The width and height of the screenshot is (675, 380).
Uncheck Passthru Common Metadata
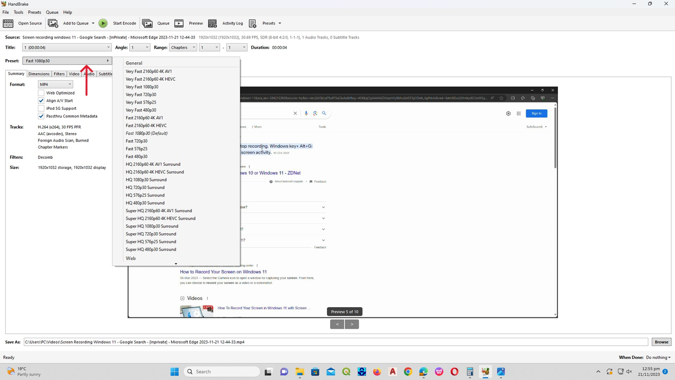(41, 116)
